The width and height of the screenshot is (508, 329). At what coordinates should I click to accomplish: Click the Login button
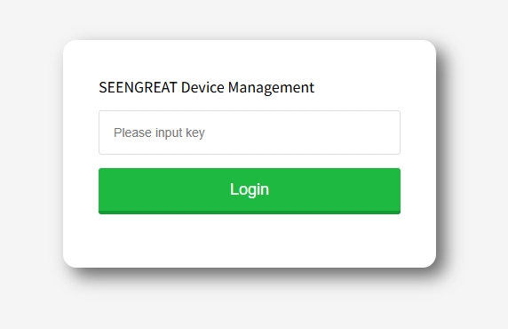click(250, 191)
